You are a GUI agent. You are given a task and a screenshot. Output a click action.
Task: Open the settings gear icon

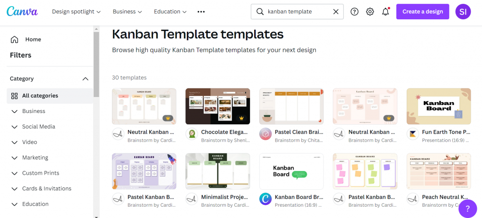coord(370,12)
